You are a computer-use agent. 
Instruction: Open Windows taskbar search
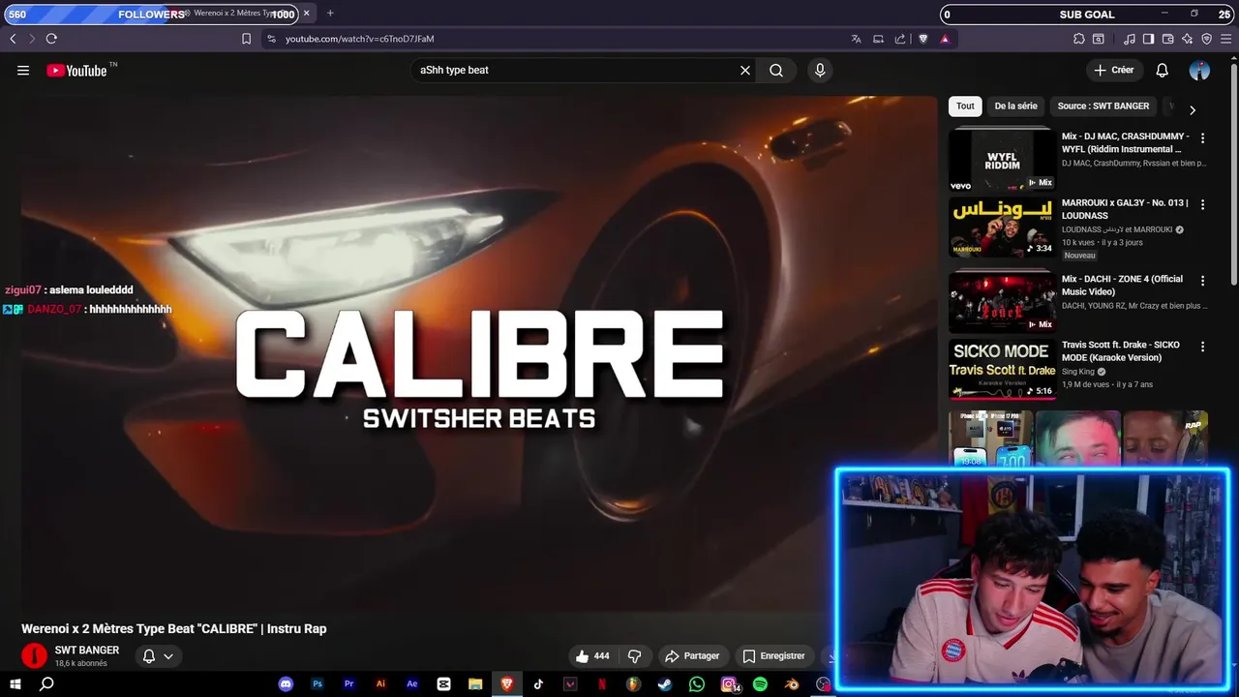tap(46, 683)
